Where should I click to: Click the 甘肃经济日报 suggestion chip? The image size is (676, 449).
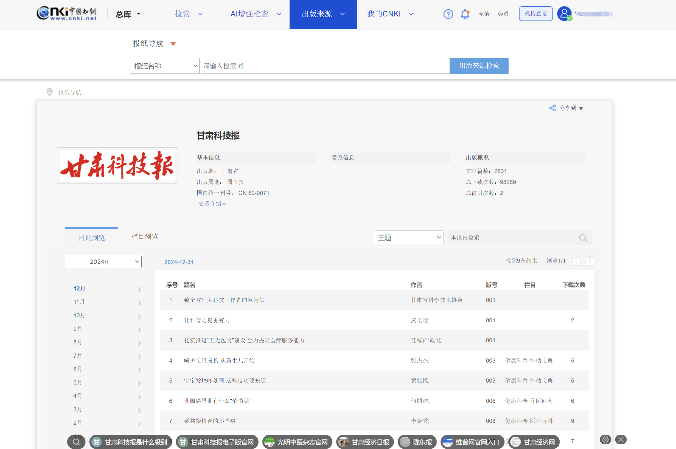[365, 442]
